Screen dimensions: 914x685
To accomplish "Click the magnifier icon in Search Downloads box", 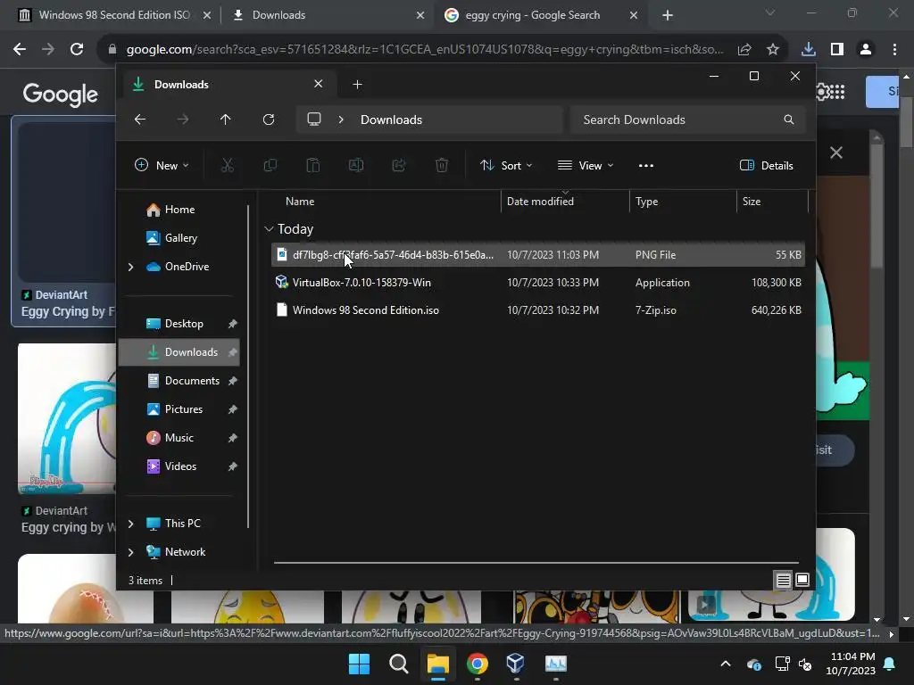I will (789, 120).
